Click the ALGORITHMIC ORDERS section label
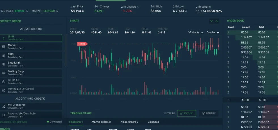This screenshot has height=130, width=278. 30,99
